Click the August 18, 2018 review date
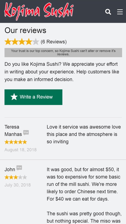 [x=21, y=150]
